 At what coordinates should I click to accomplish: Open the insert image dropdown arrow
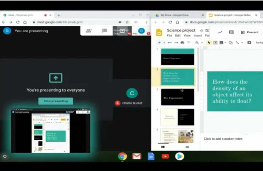pyautogui.click(x=225, y=43)
